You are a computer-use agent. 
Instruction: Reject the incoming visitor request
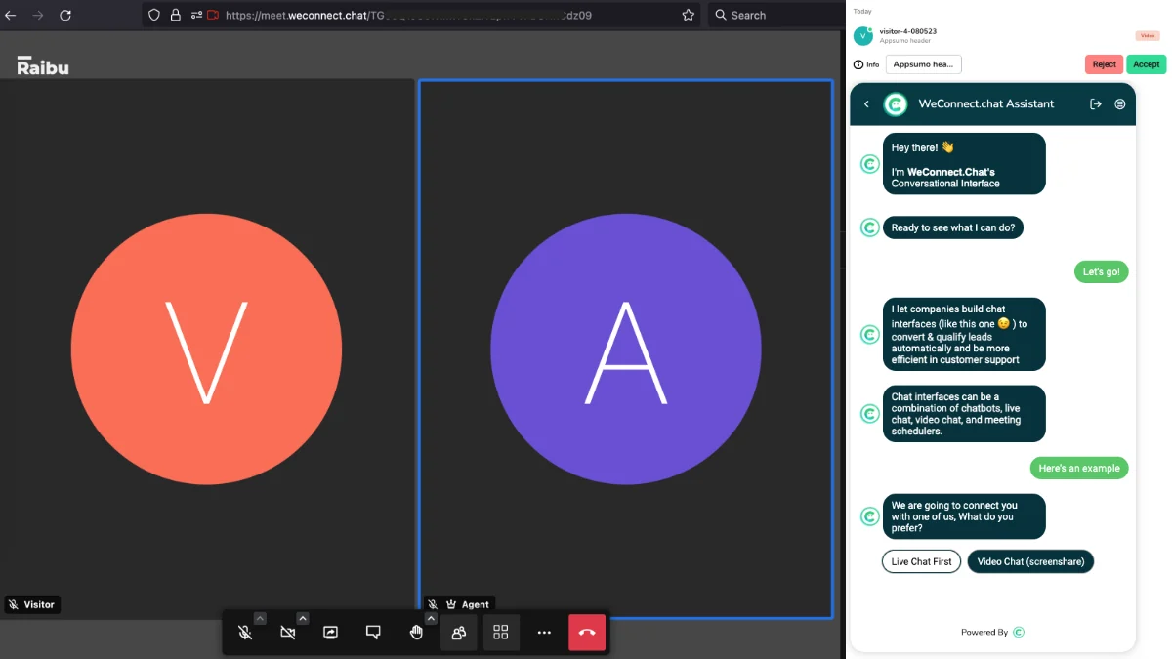tap(1104, 64)
